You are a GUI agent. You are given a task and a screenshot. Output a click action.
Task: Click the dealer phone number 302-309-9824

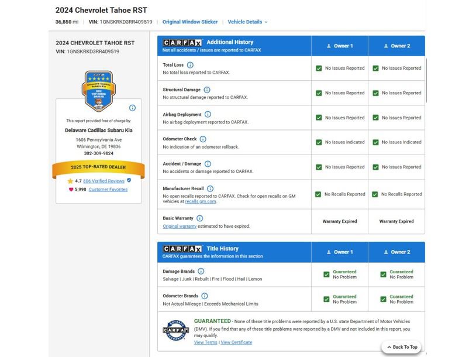[99, 153]
